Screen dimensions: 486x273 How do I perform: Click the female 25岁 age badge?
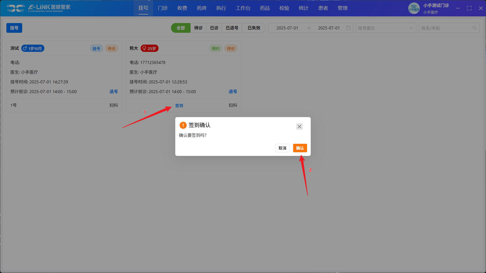pyautogui.click(x=149, y=48)
